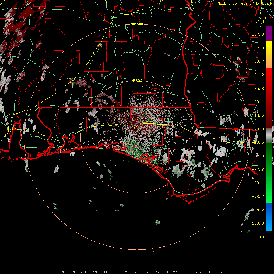The width and height of the screenshot is (274, 274).
Task: Select the -78.7 scale value
Action: 258,197
